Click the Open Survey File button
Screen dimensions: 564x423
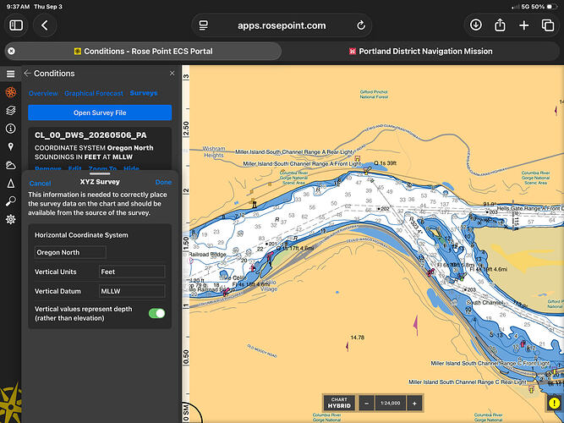pos(100,113)
